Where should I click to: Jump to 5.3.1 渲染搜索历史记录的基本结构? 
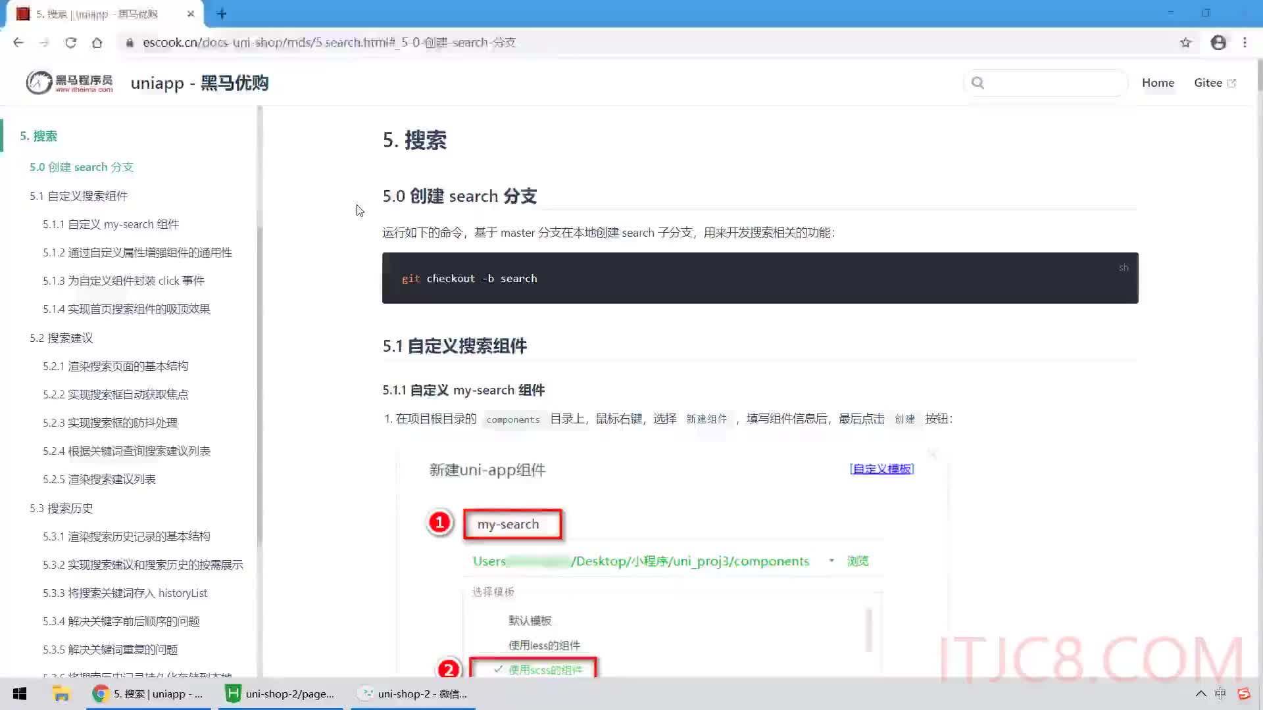tap(126, 536)
